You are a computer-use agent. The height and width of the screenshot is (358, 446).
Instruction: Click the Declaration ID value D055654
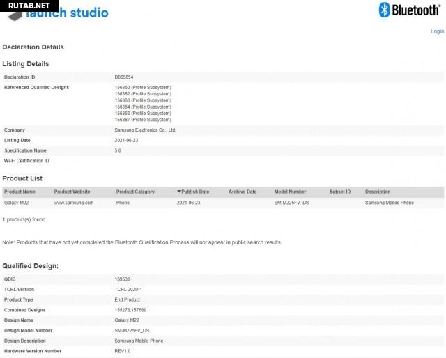pos(124,77)
